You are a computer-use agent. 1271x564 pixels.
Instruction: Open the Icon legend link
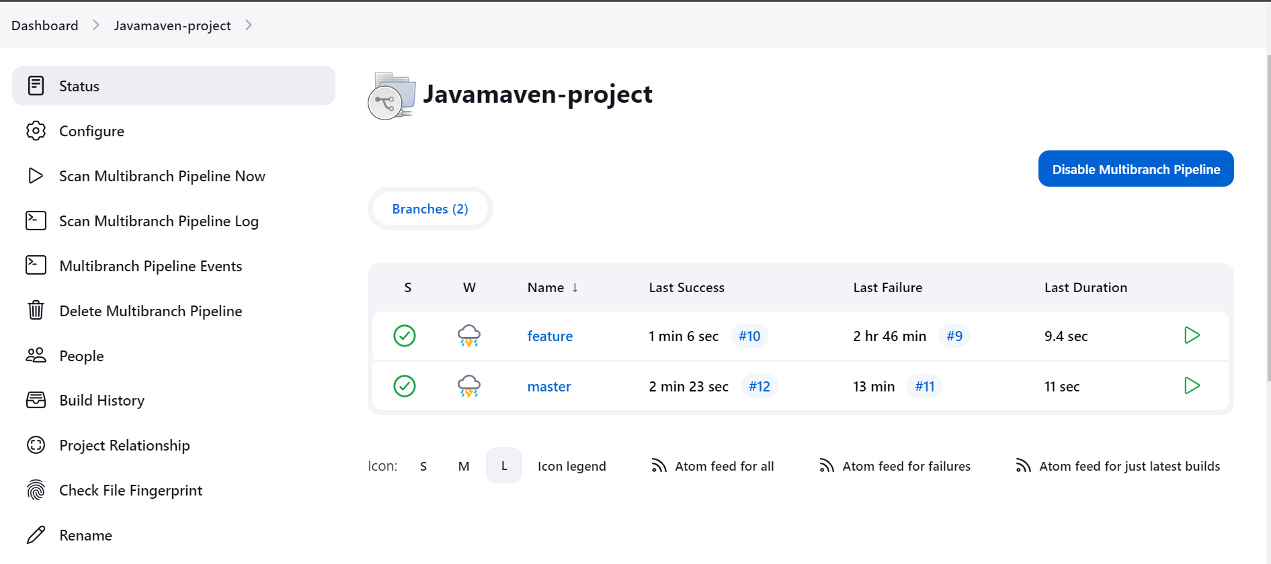[x=572, y=466]
